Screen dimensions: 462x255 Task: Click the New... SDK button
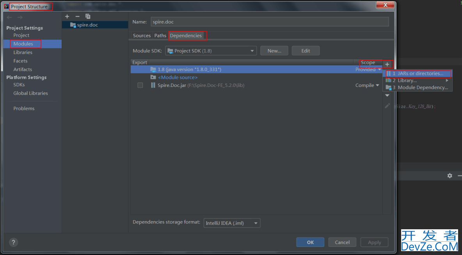274,51
